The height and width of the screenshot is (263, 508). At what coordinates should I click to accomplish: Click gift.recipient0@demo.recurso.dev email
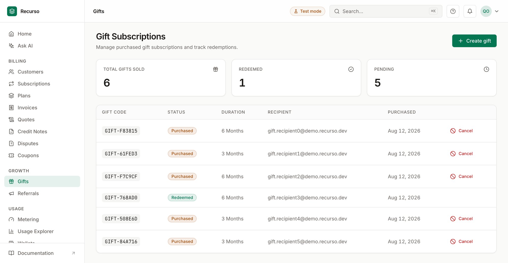click(307, 131)
